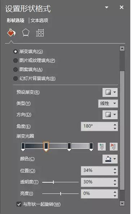Click the 透明度 transparency slider track
This screenshot has width=131, height=214.
point(60,182)
